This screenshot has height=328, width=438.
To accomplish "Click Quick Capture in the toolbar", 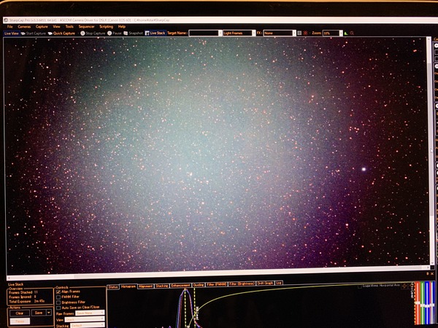I will click(x=61, y=34).
